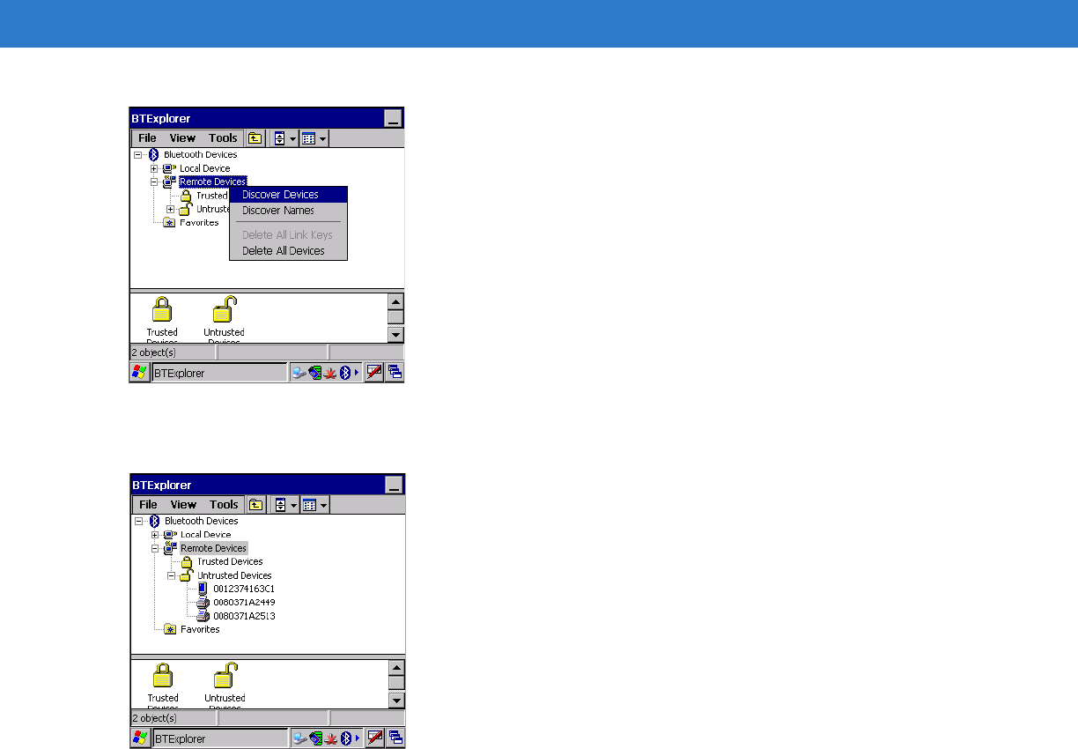Screen dimensions: 1078x749
Task: Click up-one-level folder icon in context-menu window
Action: (x=255, y=138)
